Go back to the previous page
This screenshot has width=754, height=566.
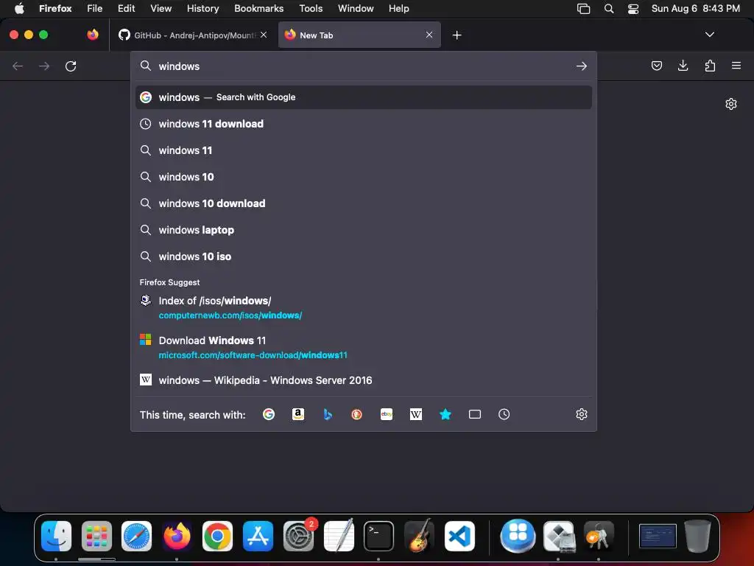(x=18, y=66)
